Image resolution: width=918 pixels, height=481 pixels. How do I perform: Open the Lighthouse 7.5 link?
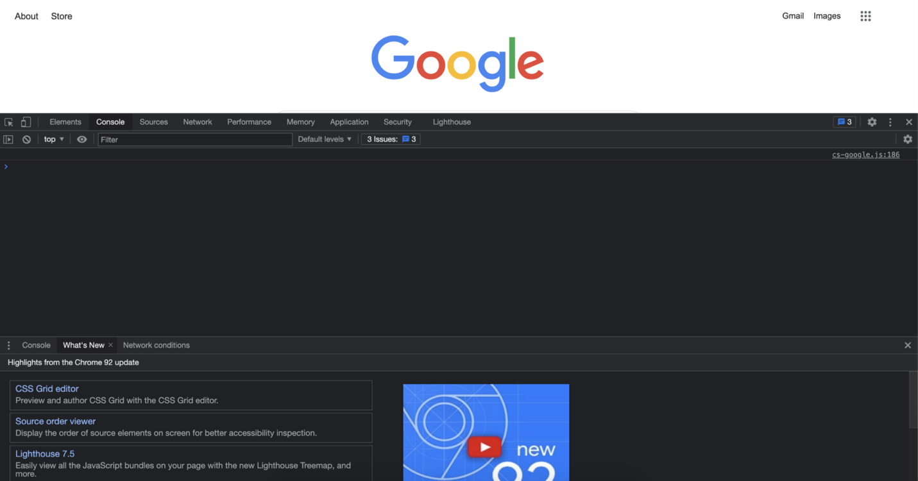pyautogui.click(x=45, y=453)
